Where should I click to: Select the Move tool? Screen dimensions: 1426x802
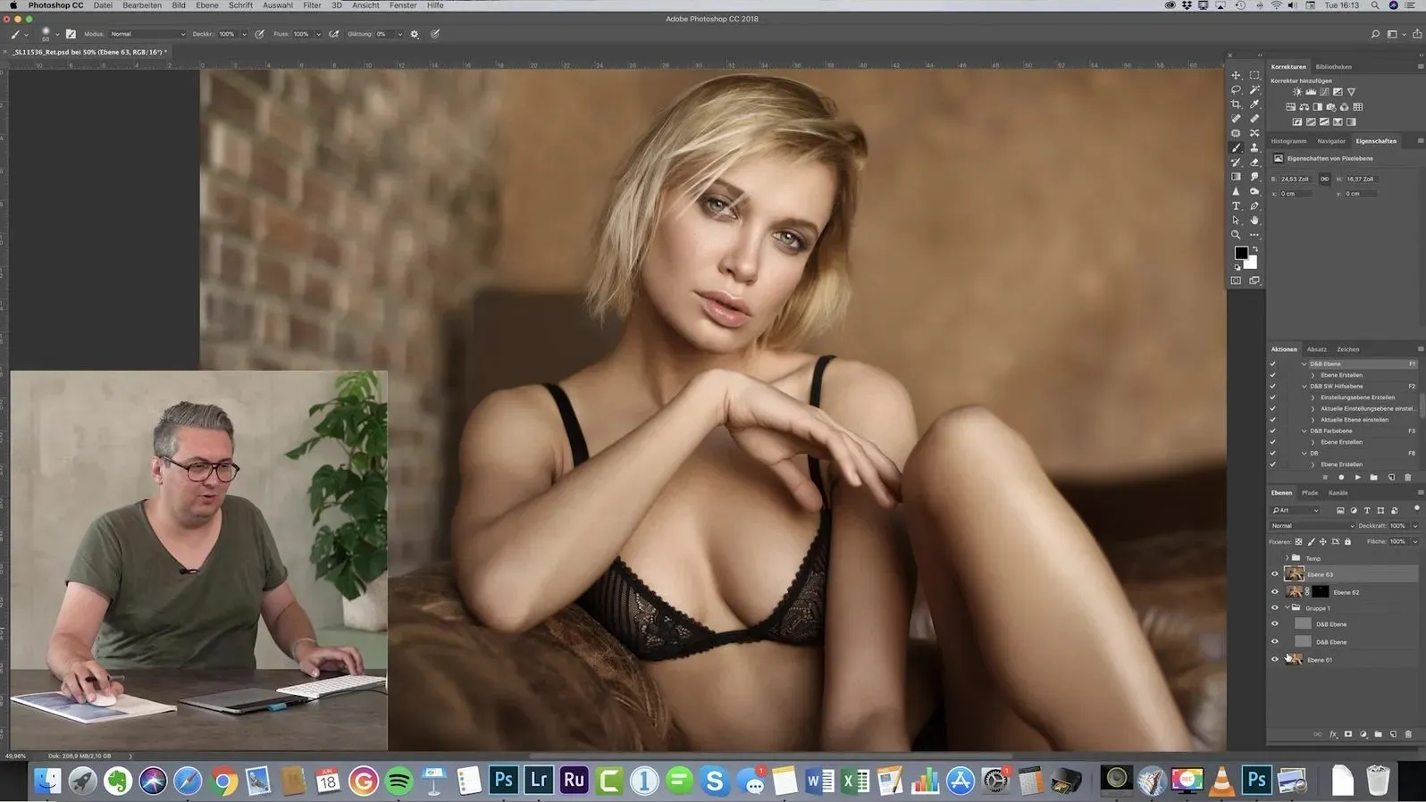point(1236,75)
